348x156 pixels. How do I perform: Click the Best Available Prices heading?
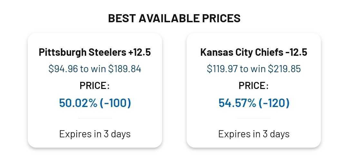pos(174,18)
